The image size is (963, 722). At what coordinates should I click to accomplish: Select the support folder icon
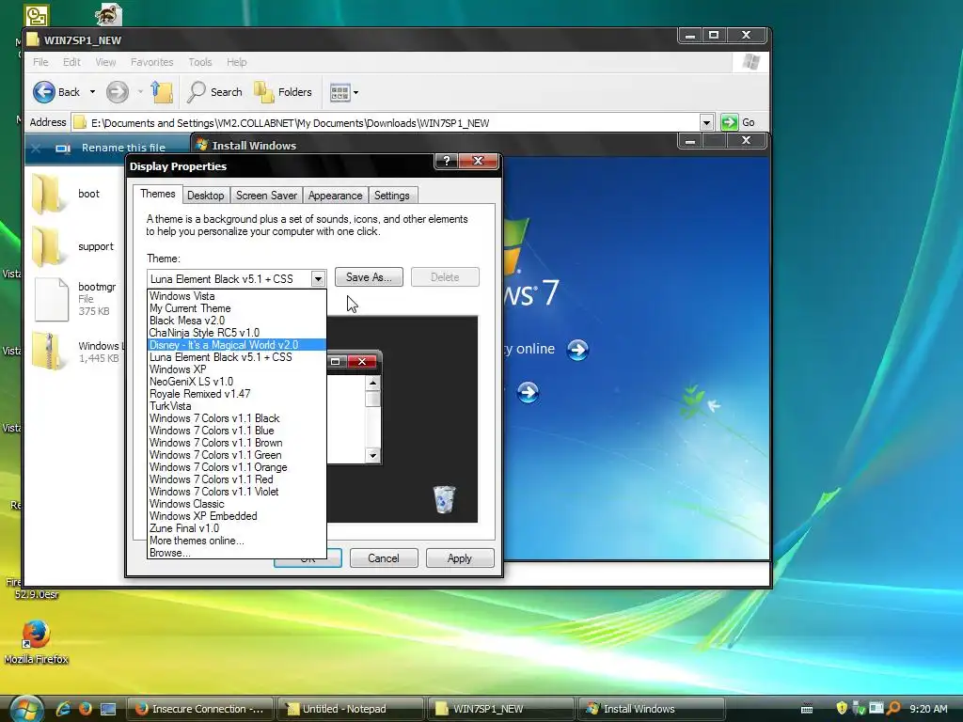click(x=49, y=246)
